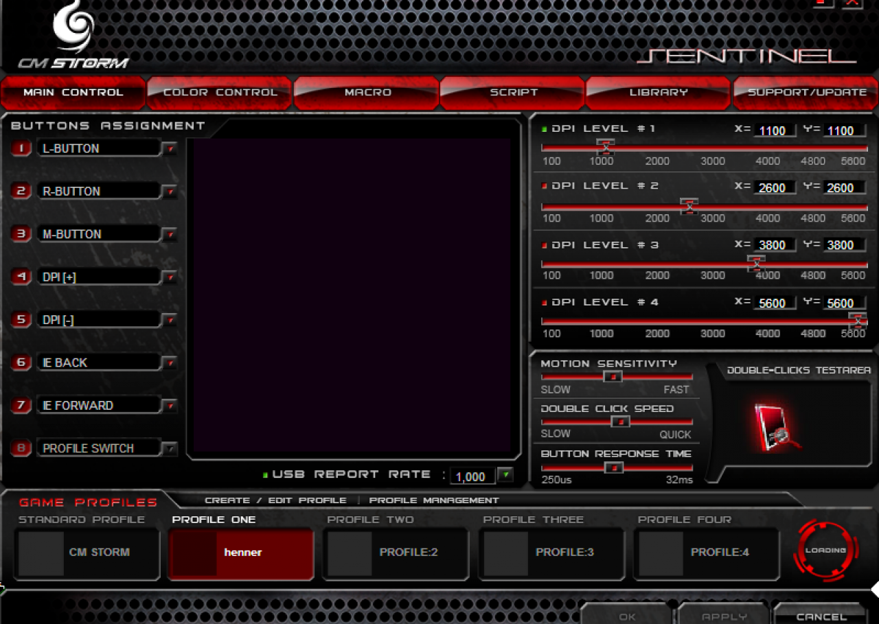Switch to the MAIN CONTROL tab

click(73, 93)
